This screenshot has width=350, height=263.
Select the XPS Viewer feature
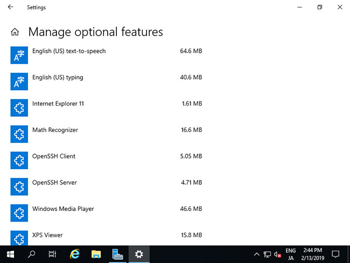point(106,237)
